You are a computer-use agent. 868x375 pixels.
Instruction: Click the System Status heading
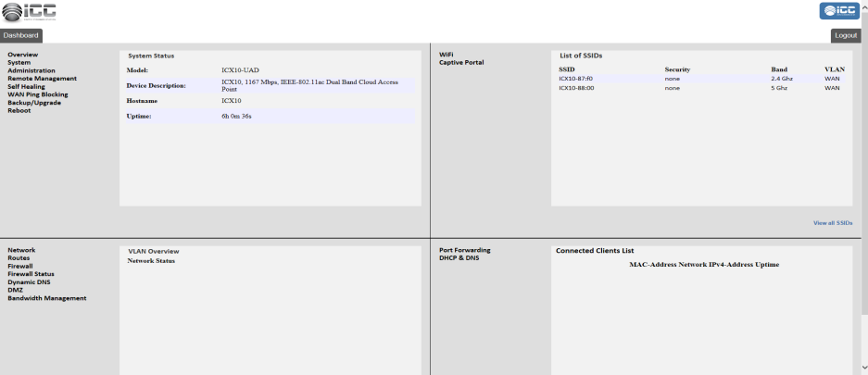151,56
